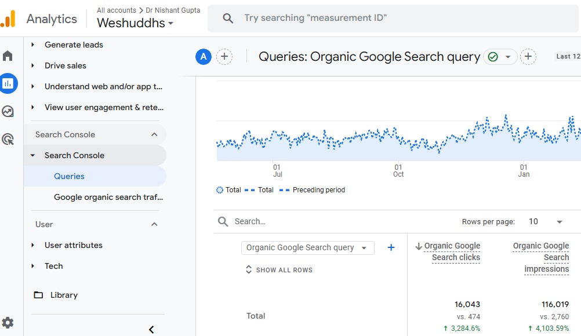
Task: Collapse the User collection header
Action: click(154, 224)
